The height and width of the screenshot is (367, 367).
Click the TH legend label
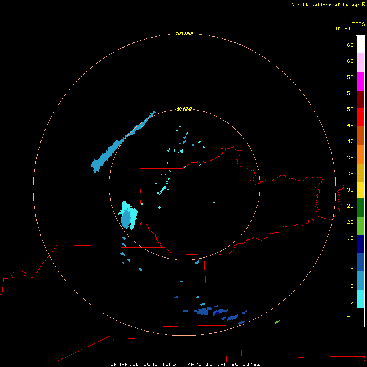click(350, 318)
